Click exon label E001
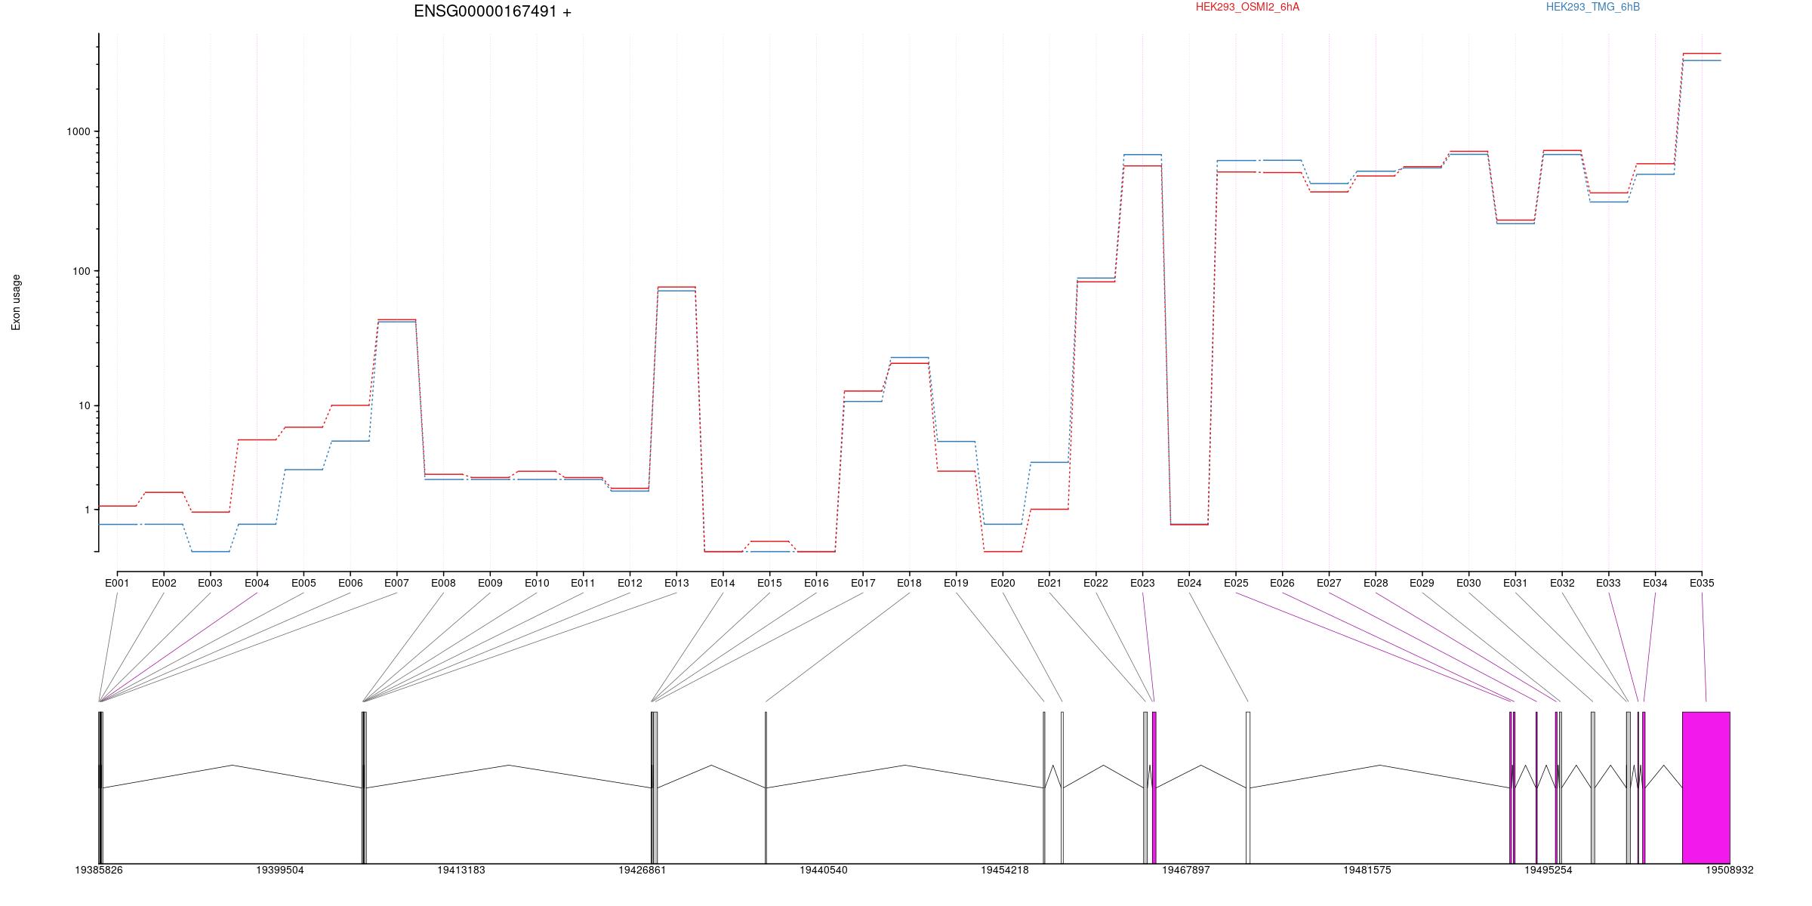 (x=117, y=583)
